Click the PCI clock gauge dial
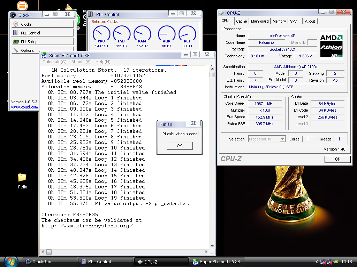The image size is (357, 267). point(187,34)
